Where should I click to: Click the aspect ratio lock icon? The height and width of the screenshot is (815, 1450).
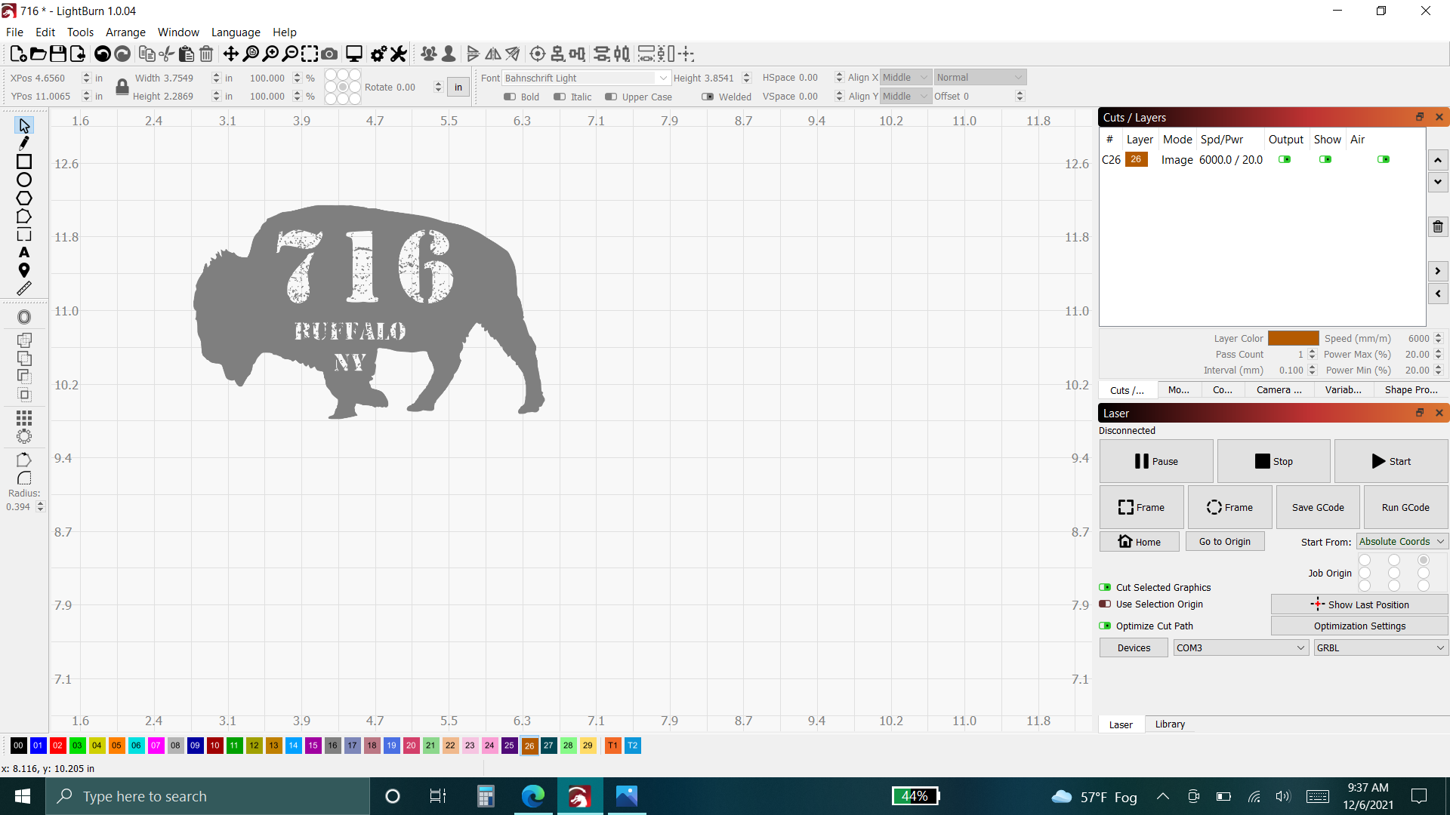(x=122, y=87)
